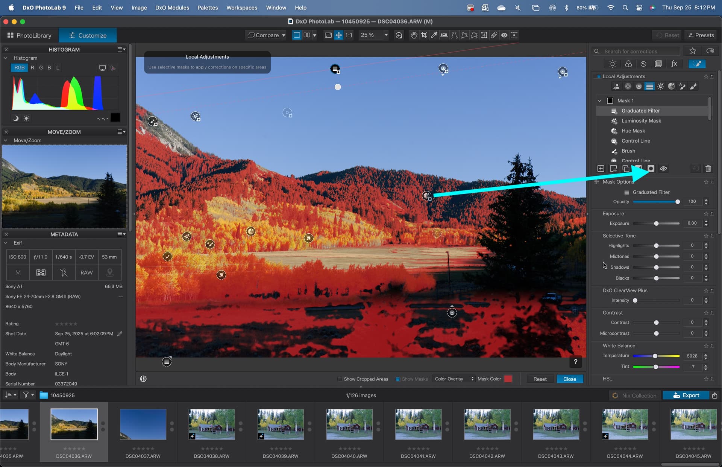Add a new mask with plus icon
722x467 pixels.
click(601, 169)
